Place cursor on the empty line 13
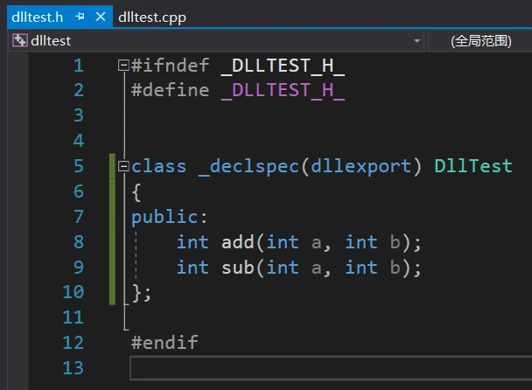This screenshot has height=390, width=532. click(x=324, y=368)
